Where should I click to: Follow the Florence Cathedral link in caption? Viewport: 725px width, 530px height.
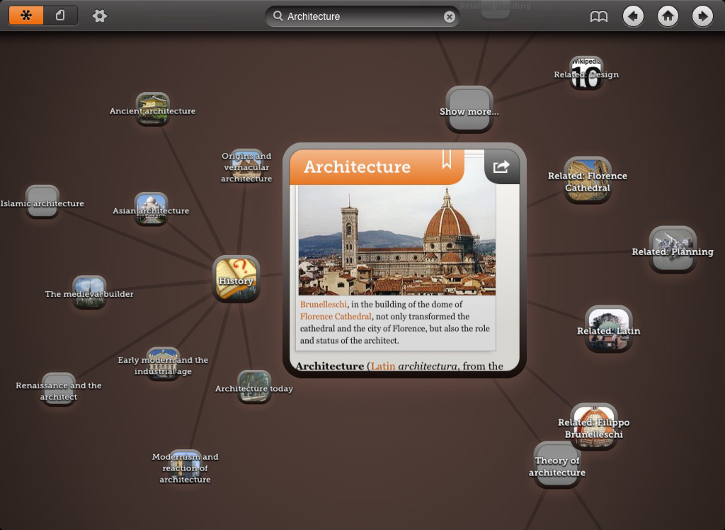[336, 316]
